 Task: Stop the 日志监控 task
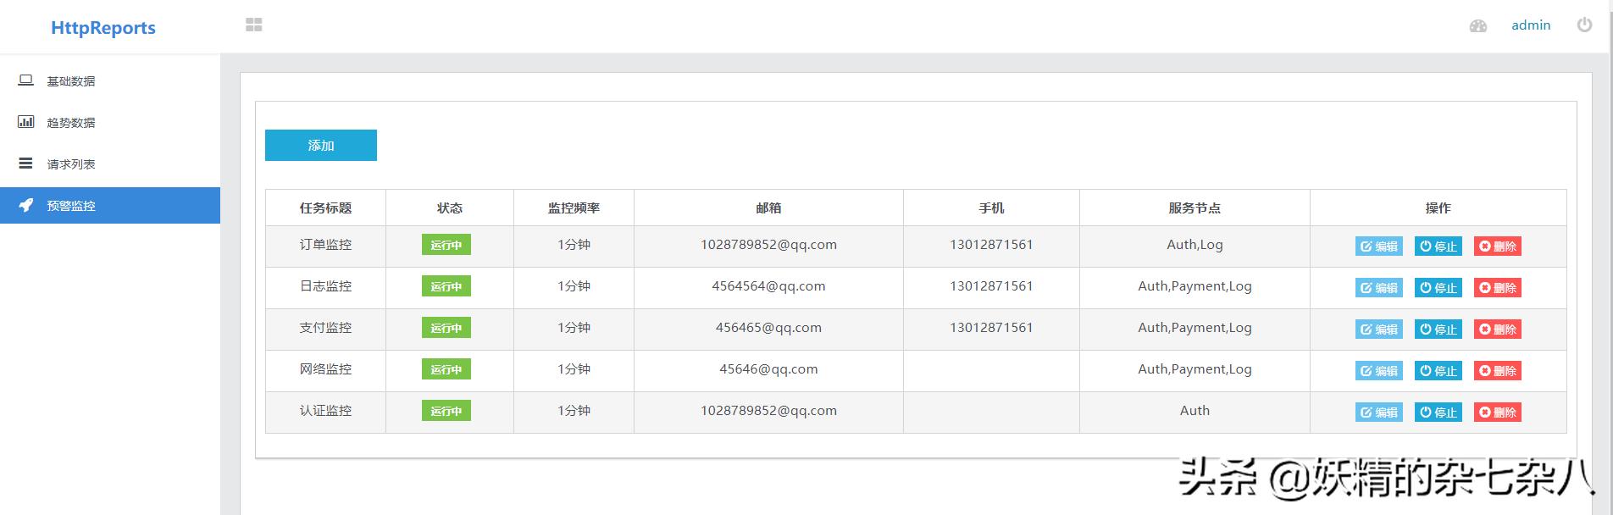click(x=1438, y=288)
